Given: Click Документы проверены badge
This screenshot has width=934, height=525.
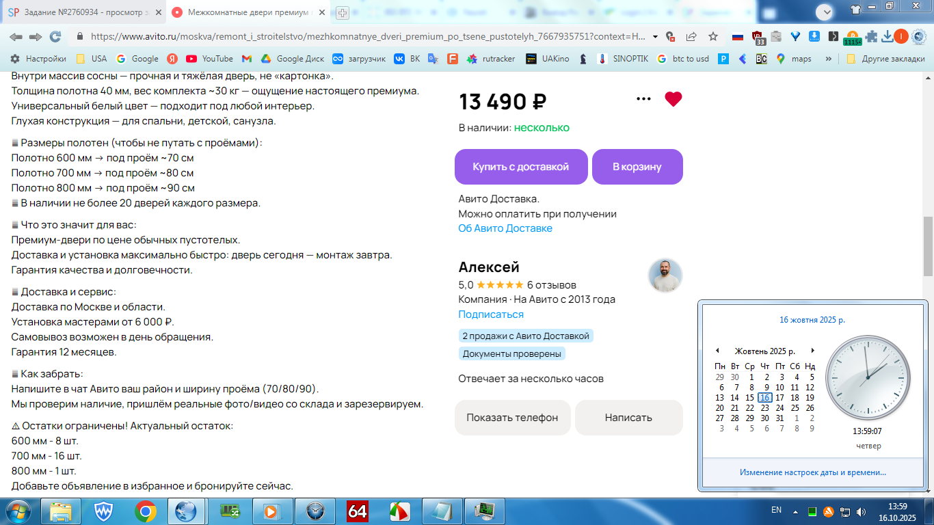Looking at the screenshot, I should 512,354.
